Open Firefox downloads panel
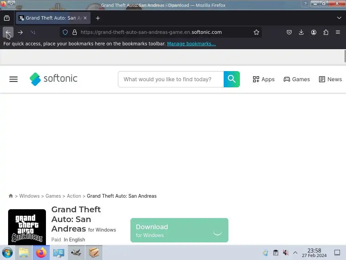This screenshot has width=346, height=260. coord(301,32)
